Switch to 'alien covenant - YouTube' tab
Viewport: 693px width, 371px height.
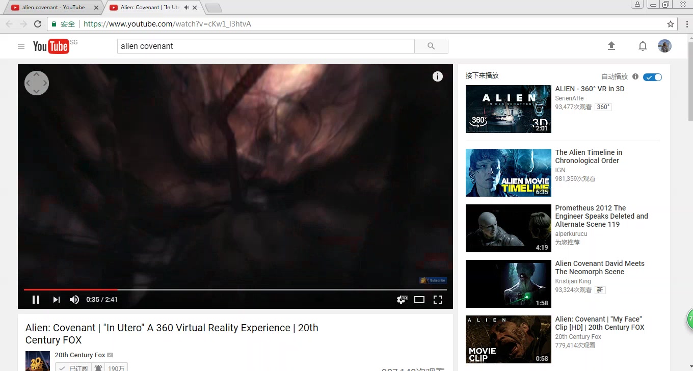tap(54, 7)
